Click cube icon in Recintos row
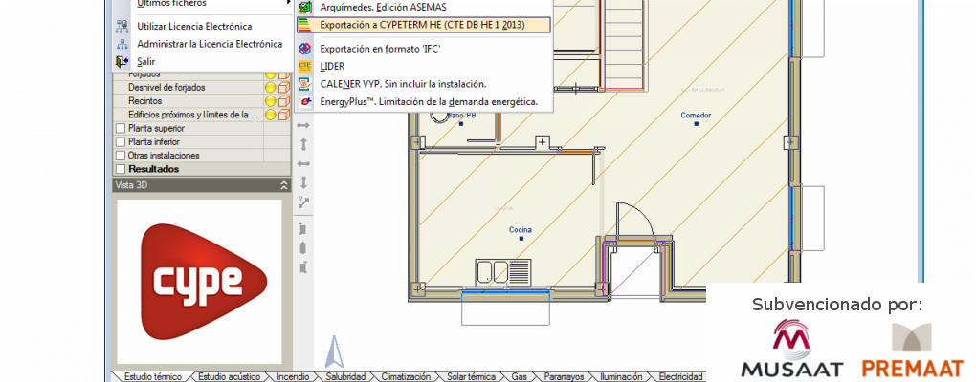 point(284,101)
